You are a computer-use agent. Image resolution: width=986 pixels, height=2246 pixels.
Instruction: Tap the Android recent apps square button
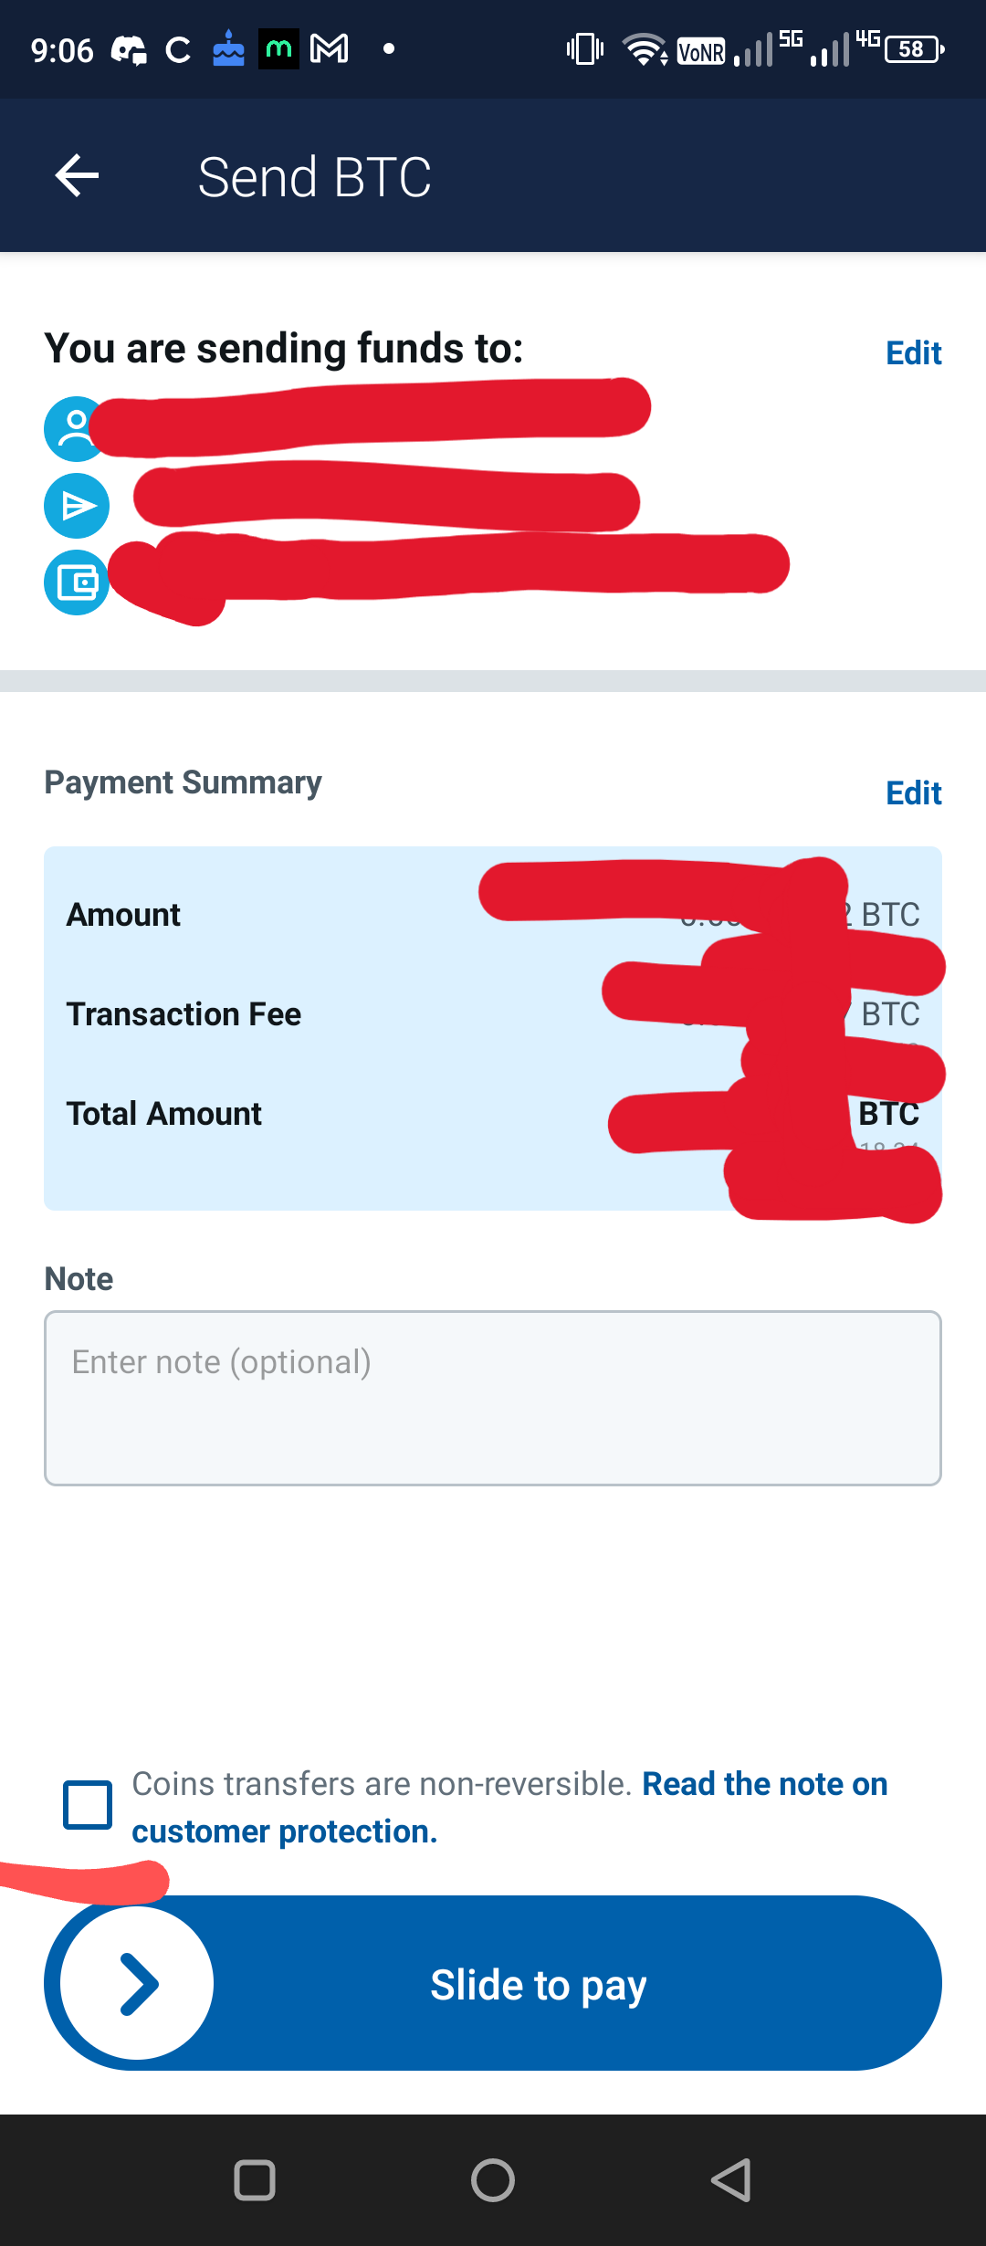click(255, 2180)
